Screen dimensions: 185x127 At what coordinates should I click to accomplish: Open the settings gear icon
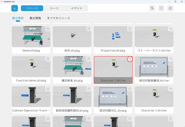[x=170, y=8]
